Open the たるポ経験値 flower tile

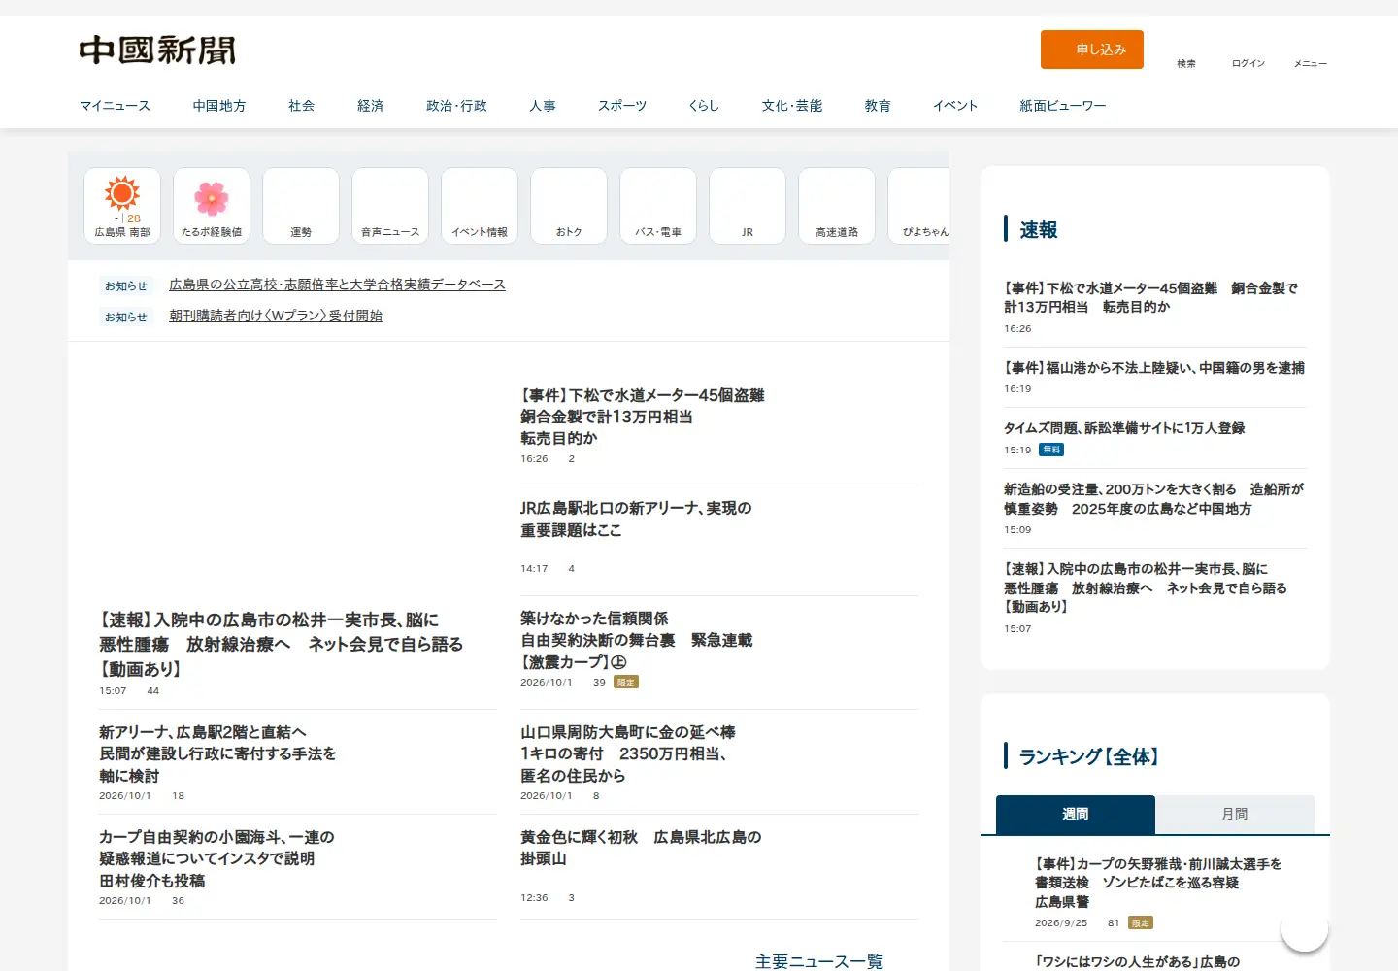pos(212,206)
